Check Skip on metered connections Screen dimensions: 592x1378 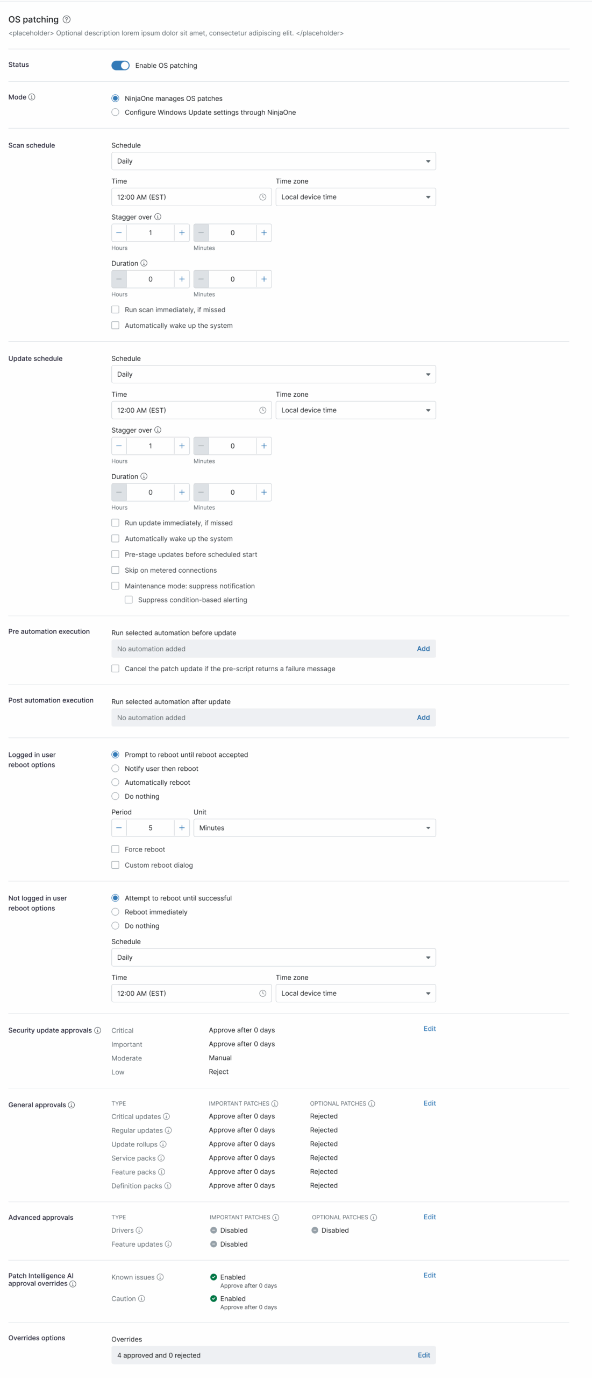[116, 570]
